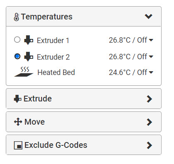Select the Extruder 1 radio button
The height and width of the screenshot is (164, 174).
pyautogui.click(x=17, y=40)
